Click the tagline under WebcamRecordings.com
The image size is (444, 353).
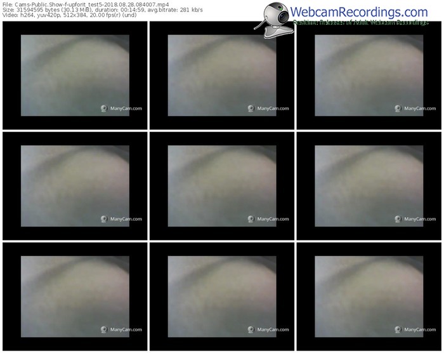[360, 22]
